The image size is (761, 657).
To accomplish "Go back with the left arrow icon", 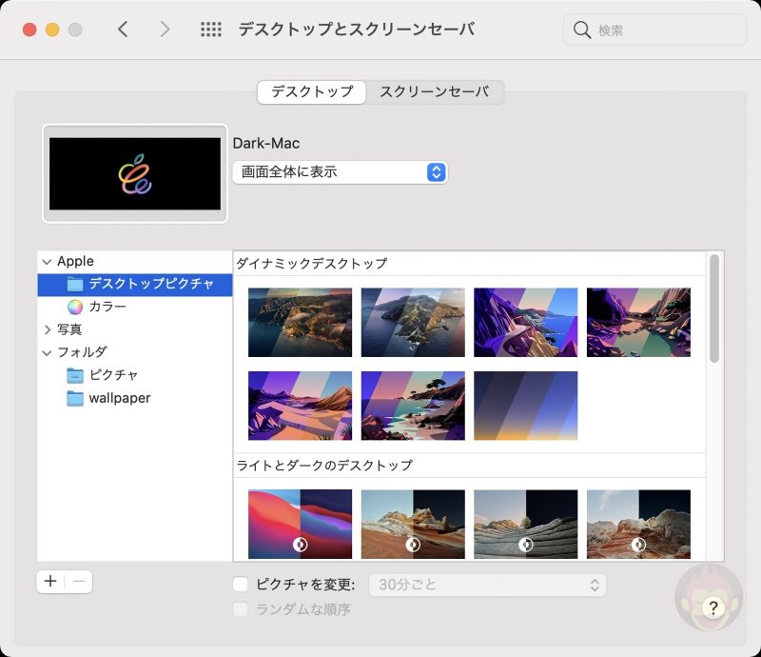I will [x=123, y=30].
